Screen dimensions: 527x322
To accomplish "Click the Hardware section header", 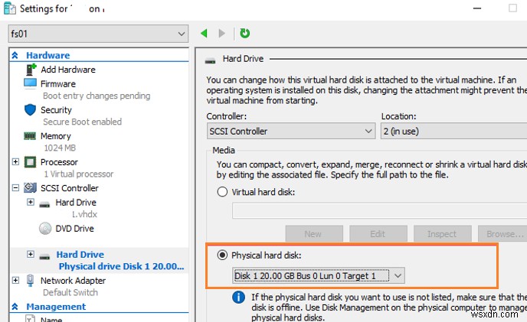I will [47, 55].
